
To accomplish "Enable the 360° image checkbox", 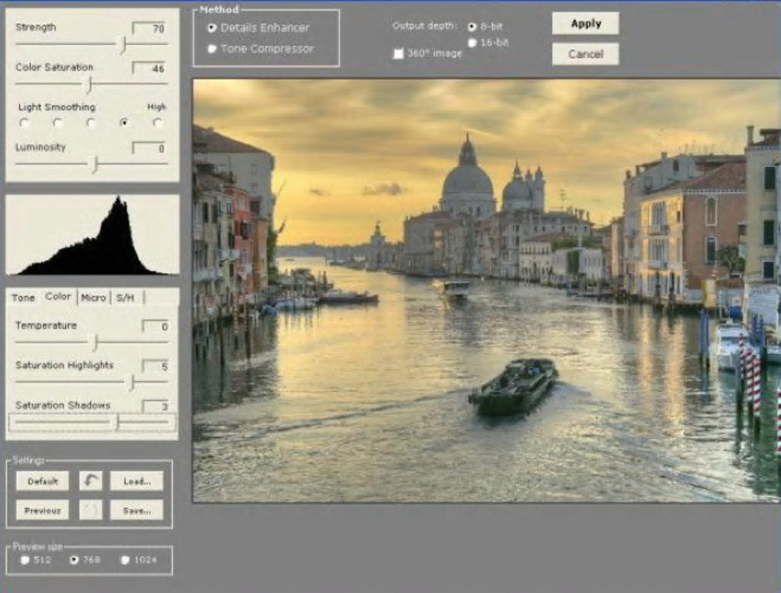I will point(398,54).
